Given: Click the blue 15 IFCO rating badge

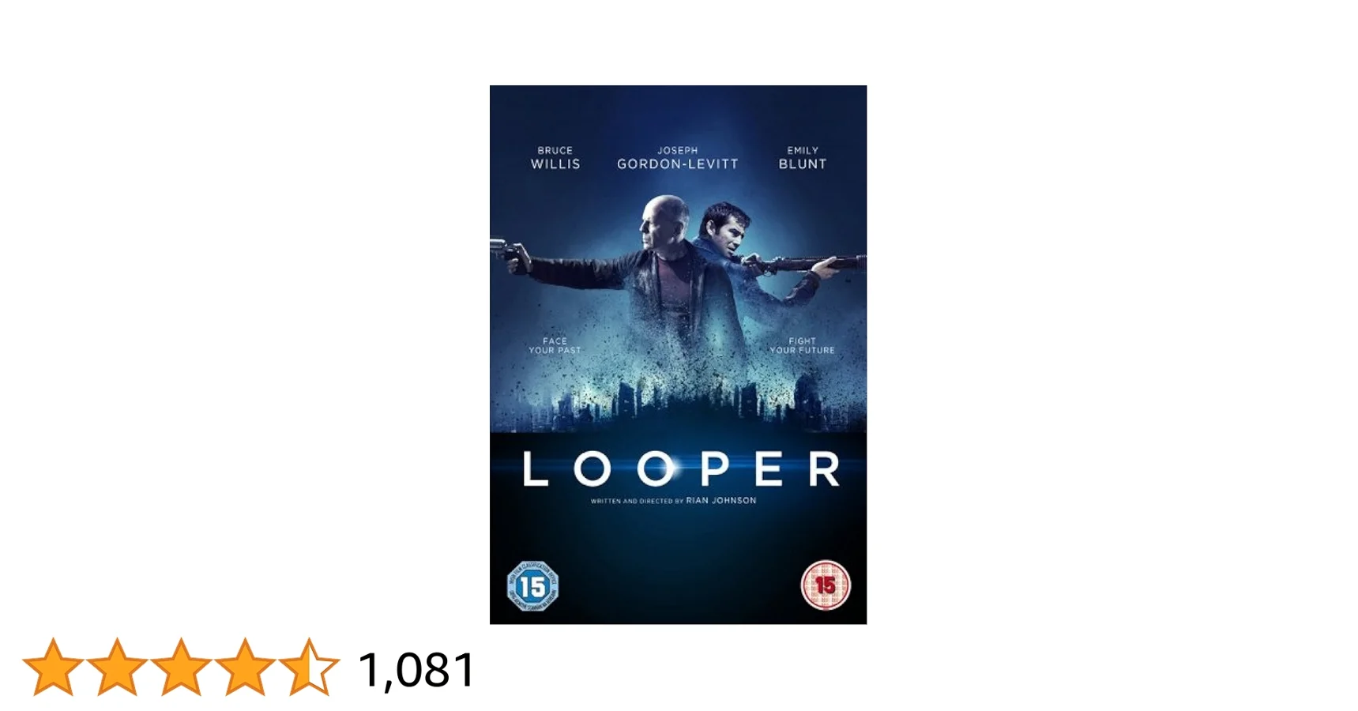Looking at the screenshot, I should (x=532, y=586).
